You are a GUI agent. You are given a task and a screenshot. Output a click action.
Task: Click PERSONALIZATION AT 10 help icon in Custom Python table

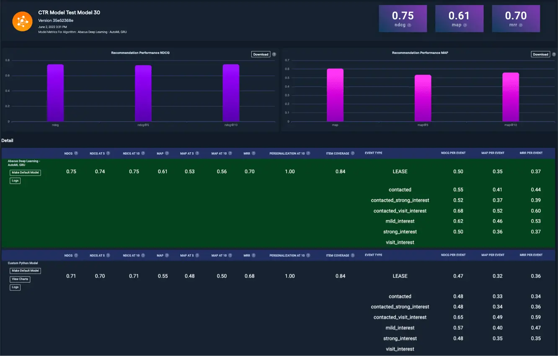pyautogui.click(x=308, y=256)
